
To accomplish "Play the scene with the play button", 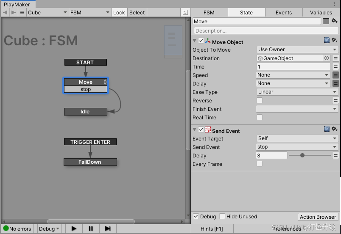I will coord(74,228).
